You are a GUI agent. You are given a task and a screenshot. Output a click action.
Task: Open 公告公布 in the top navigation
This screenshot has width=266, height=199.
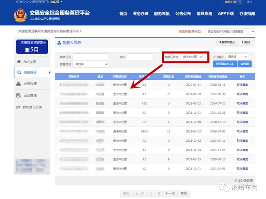pyautogui.click(x=183, y=14)
